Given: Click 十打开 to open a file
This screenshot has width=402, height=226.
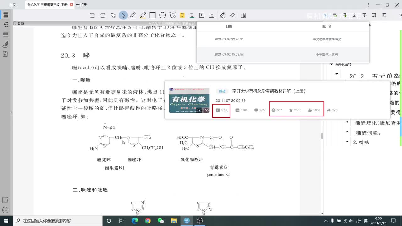Looking at the screenshot, I should point(81,5).
